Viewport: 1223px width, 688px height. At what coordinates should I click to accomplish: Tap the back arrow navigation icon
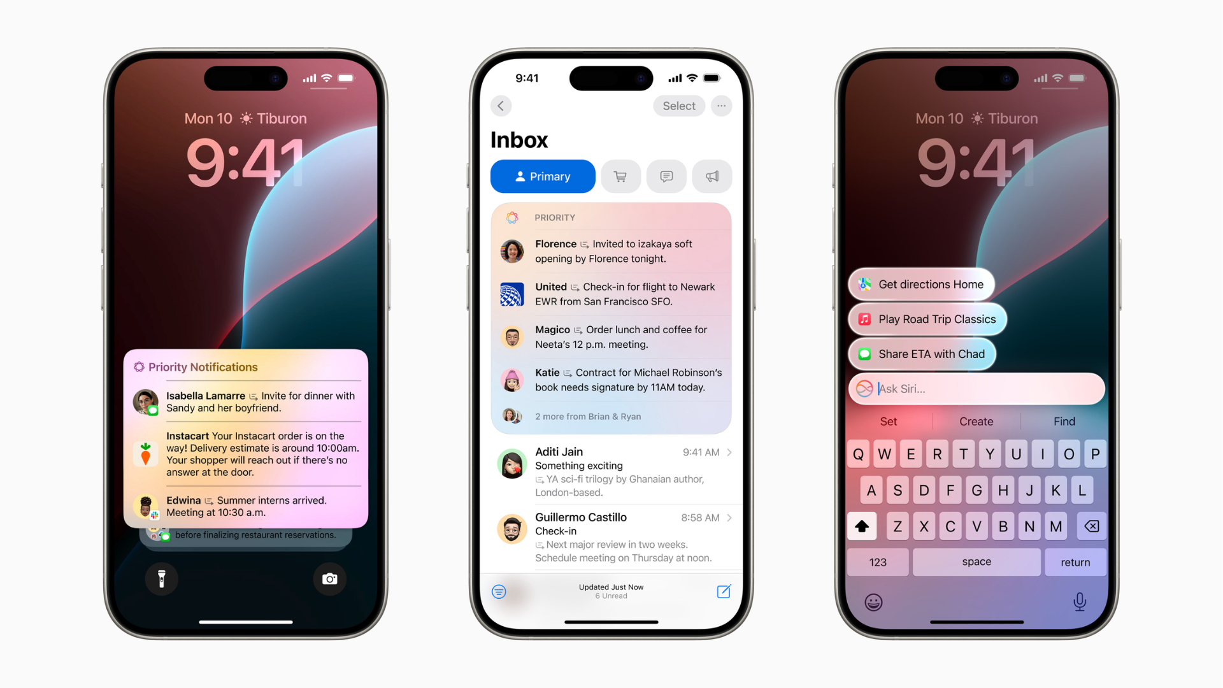coord(501,105)
